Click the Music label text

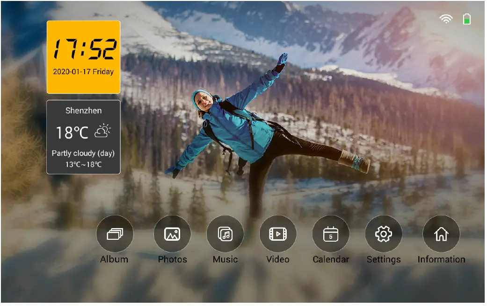pos(225,260)
